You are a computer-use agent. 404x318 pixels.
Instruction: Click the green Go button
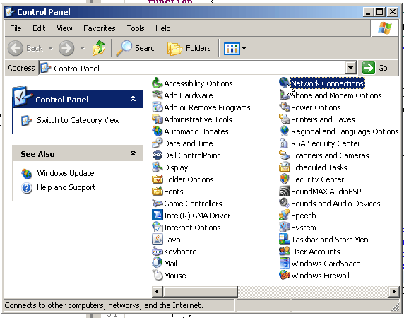pos(374,68)
